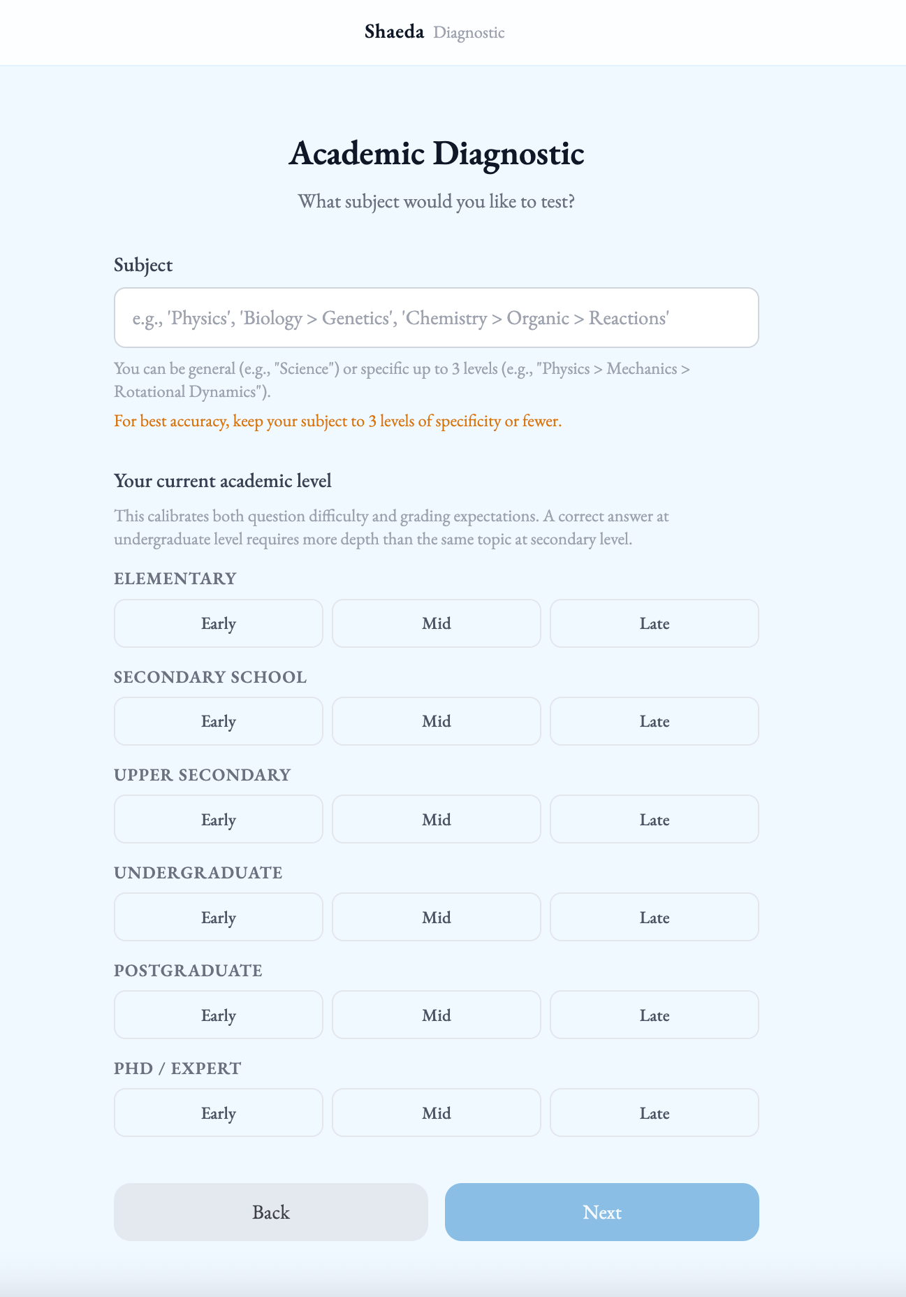Select Mid under Secondary School
Viewport: 906px width, 1297px height.
click(436, 721)
